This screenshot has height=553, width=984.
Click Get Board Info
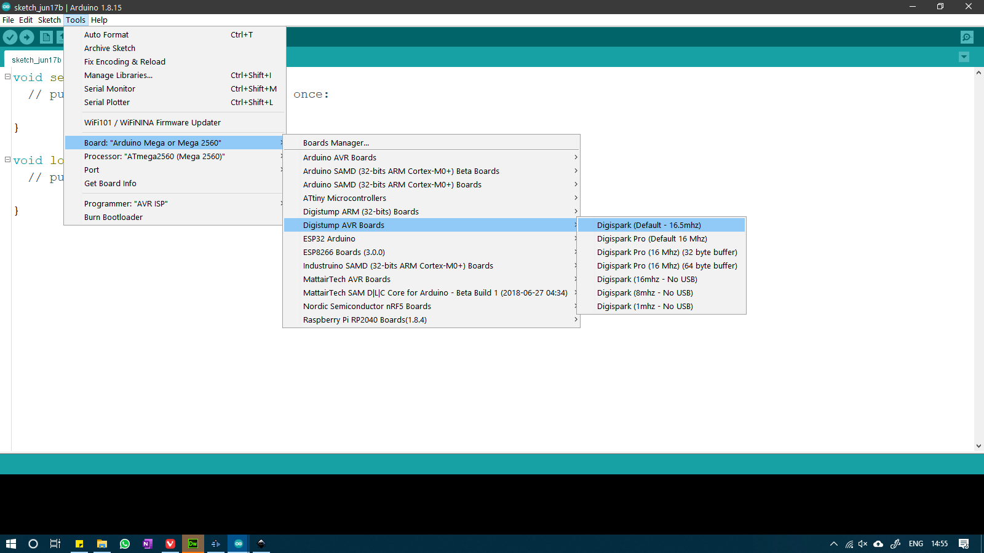pos(175,184)
